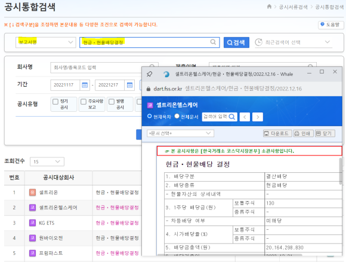Click the start date field 20221117
The image size is (346, 262).
[x=65, y=85]
